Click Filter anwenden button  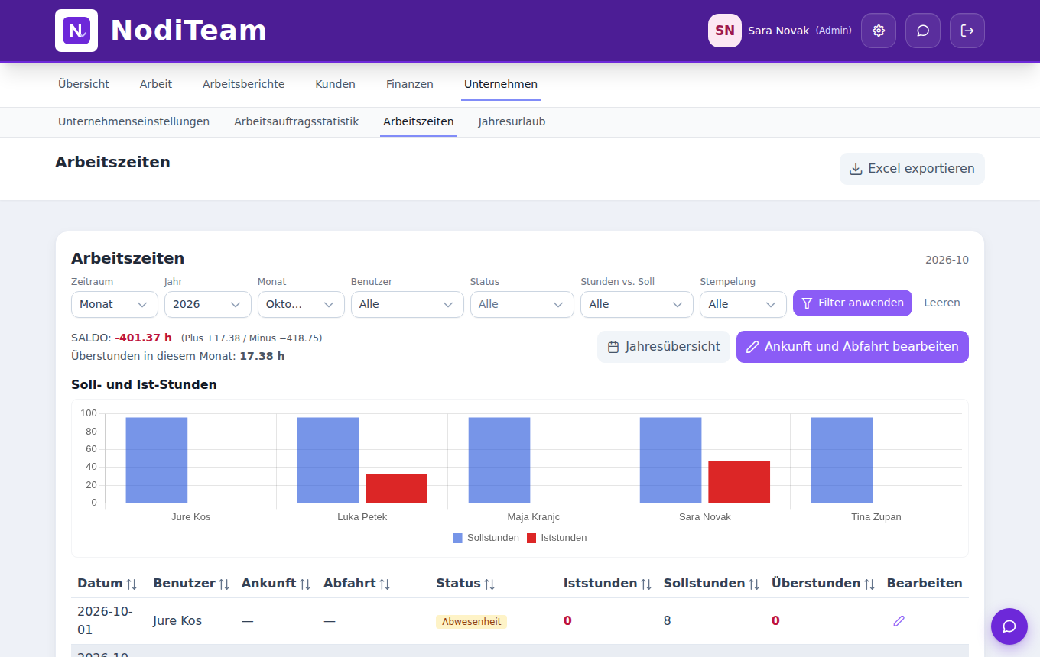tap(853, 303)
